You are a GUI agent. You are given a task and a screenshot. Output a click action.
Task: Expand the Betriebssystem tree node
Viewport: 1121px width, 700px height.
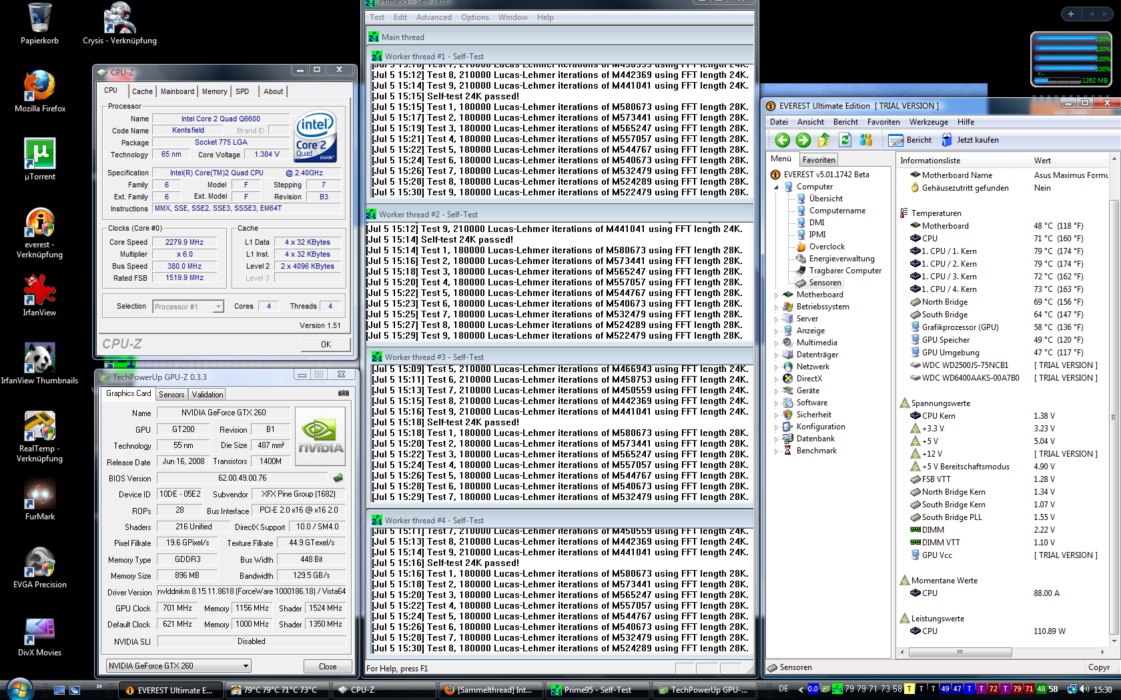point(777,307)
